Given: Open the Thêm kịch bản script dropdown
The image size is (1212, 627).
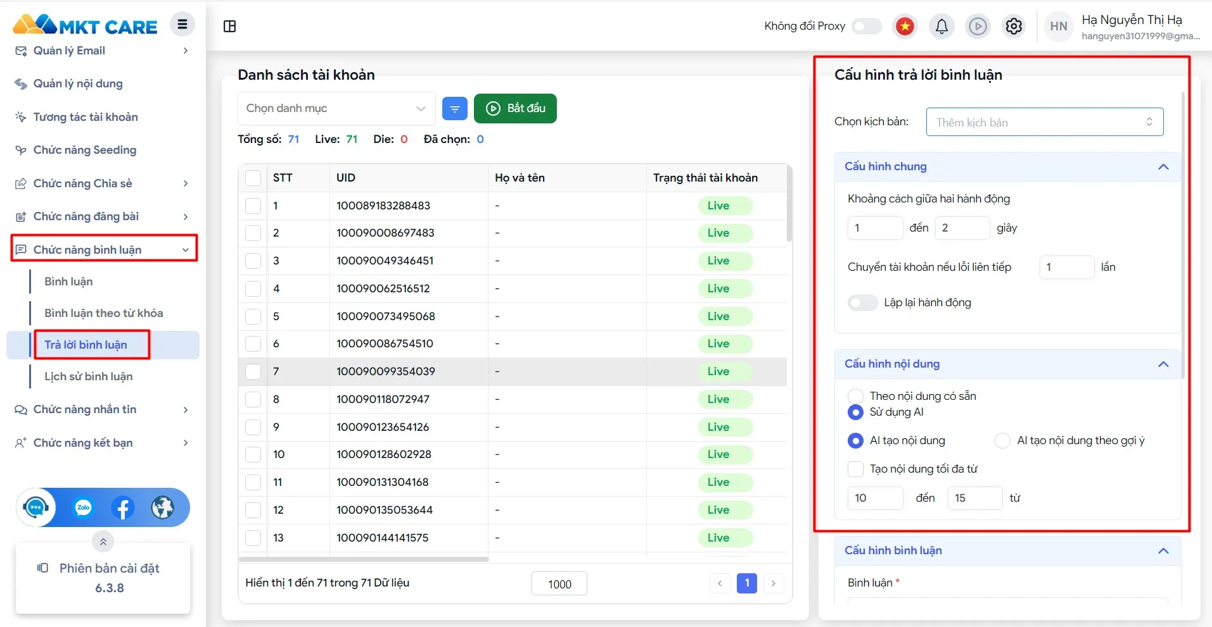Looking at the screenshot, I should coord(1044,122).
